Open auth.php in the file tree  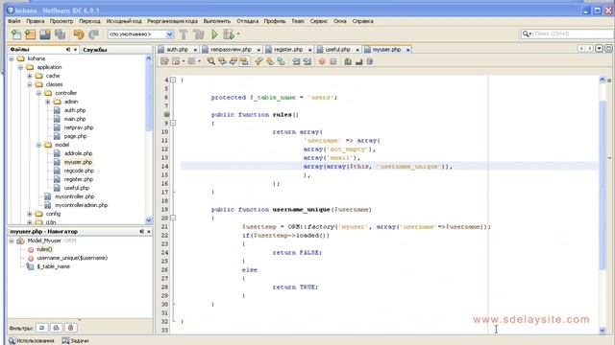(x=75, y=110)
